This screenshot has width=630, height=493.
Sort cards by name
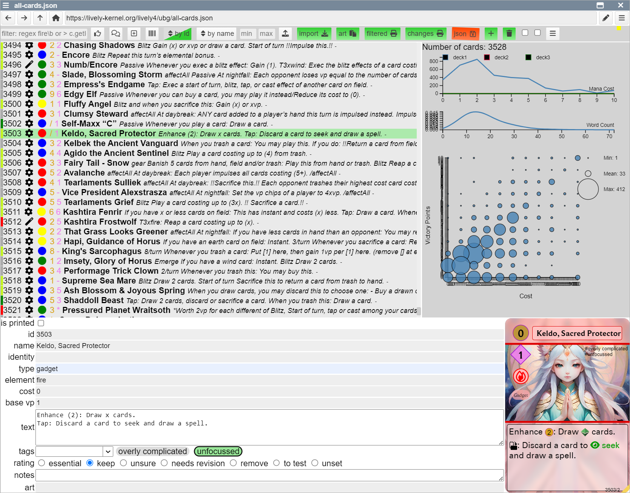217,34
